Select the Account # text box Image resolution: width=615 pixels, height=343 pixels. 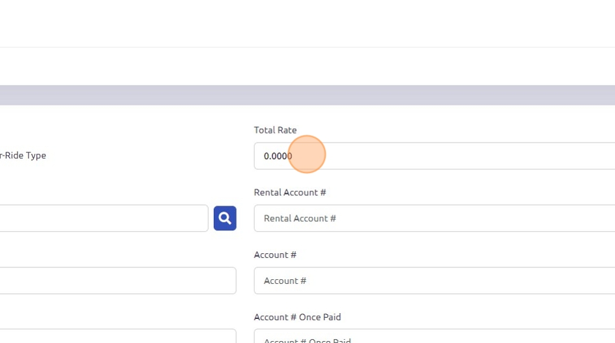tap(434, 281)
